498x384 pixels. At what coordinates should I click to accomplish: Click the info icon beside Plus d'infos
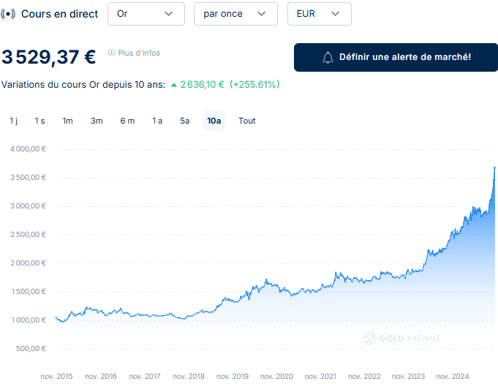(112, 53)
